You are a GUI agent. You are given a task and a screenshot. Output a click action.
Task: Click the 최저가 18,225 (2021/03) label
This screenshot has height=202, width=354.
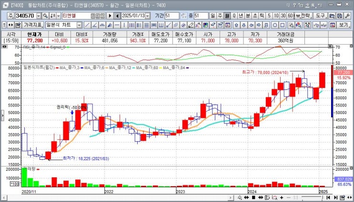point(86,159)
